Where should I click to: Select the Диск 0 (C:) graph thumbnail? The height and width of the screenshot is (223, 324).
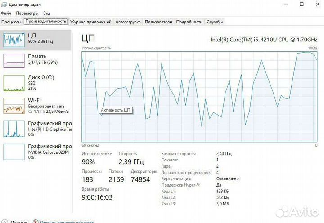coord(14,83)
